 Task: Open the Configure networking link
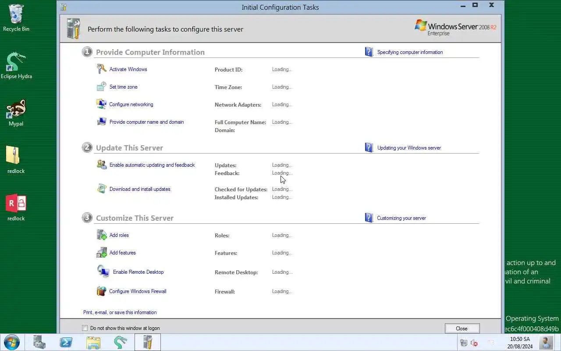coord(131,104)
